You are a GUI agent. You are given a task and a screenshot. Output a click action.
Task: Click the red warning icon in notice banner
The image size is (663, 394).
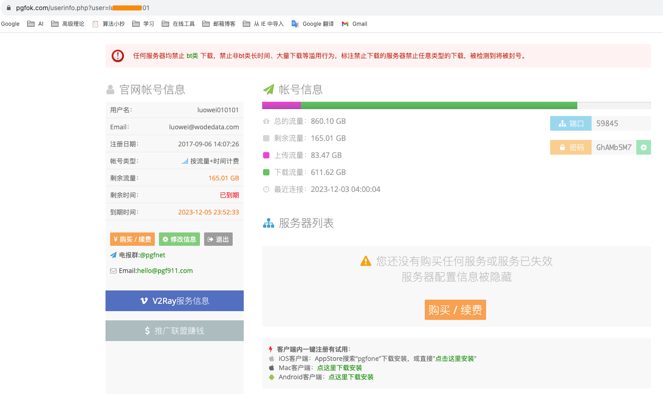tap(118, 56)
